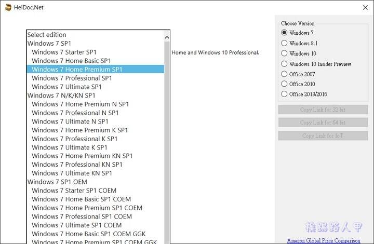Choose Windows 7 Ultimate SP1 COEM
The height and width of the screenshot is (244, 374).
(x=96, y=225)
